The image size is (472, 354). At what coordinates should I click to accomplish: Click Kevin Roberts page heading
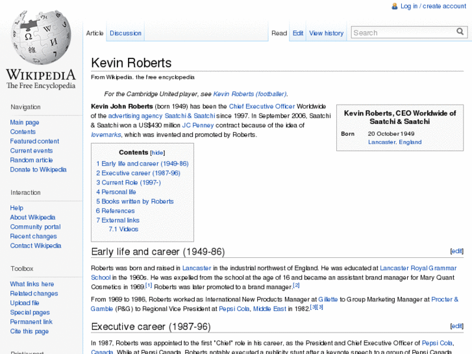click(x=131, y=63)
